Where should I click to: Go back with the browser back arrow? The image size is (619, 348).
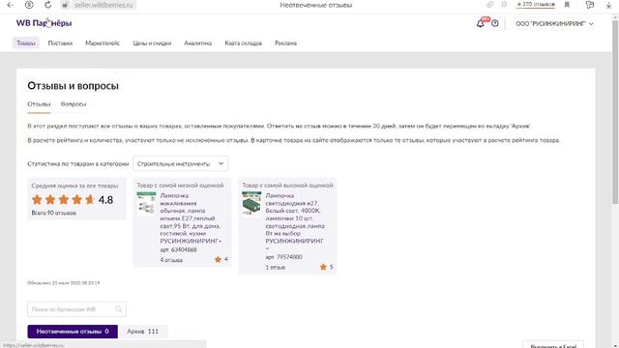(11, 5)
